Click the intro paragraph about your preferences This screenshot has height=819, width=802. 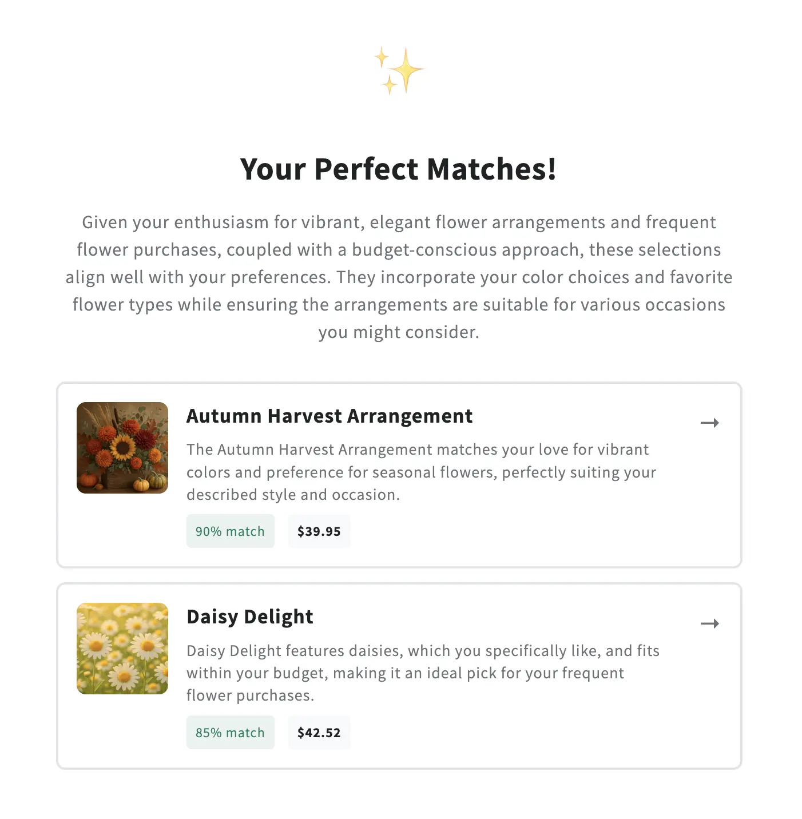coord(399,263)
